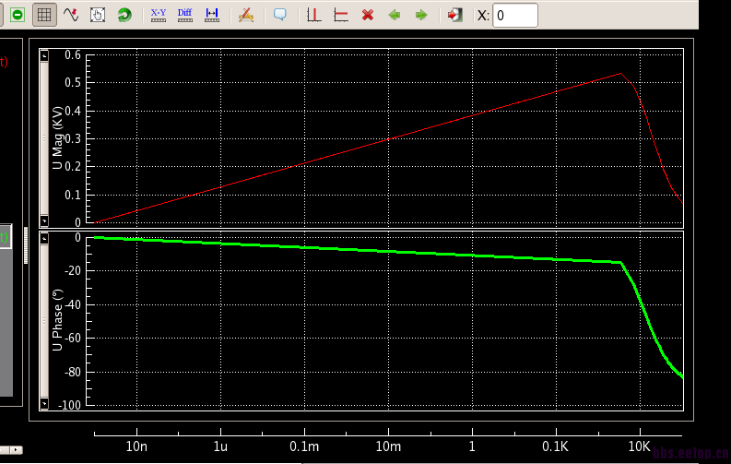Focus the X value input field
This screenshot has width=731, height=464.
pos(515,16)
